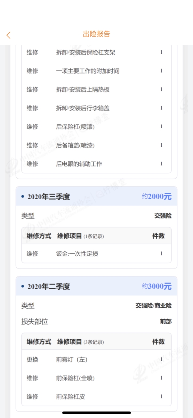The height and width of the screenshot is (418, 193).
Task: Tap the 后保险杠(喷漆) row
Action: 96,127
